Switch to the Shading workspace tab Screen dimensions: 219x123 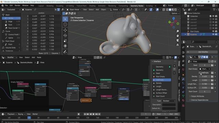(92, 6)
